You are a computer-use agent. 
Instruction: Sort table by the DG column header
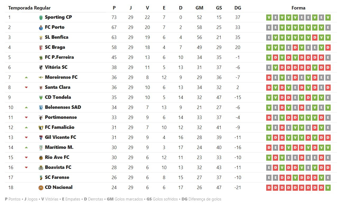coord(238,8)
